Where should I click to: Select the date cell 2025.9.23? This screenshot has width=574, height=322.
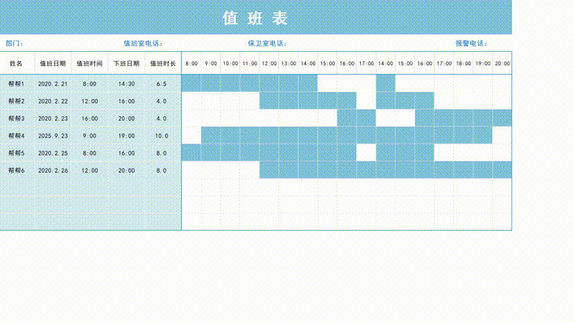53,135
